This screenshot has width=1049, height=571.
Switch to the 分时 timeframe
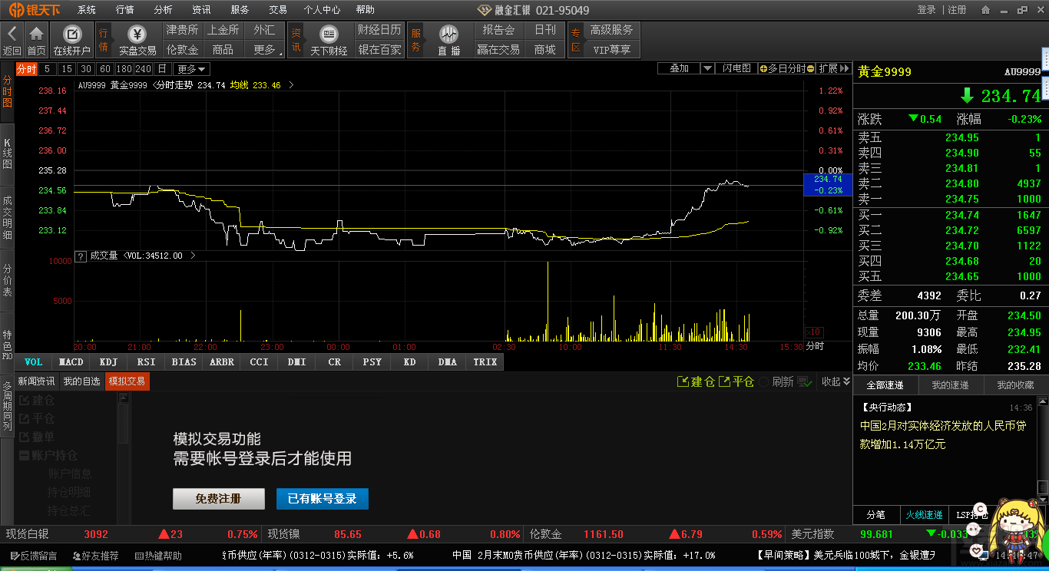(x=26, y=69)
